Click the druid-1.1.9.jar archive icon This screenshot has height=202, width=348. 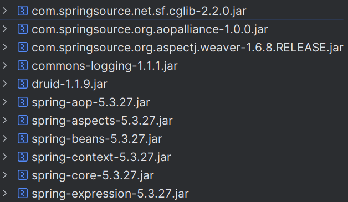(23, 84)
